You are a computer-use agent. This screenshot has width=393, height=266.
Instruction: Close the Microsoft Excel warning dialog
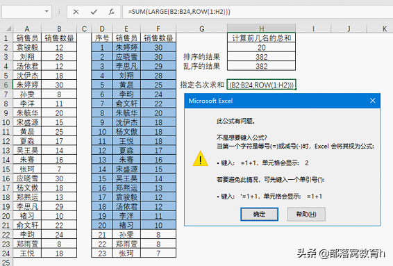(x=373, y=101)
